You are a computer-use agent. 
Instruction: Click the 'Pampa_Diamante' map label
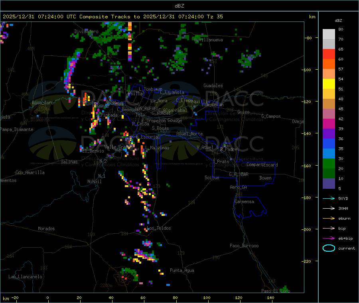pyautogui.click(x=17, y=129)
